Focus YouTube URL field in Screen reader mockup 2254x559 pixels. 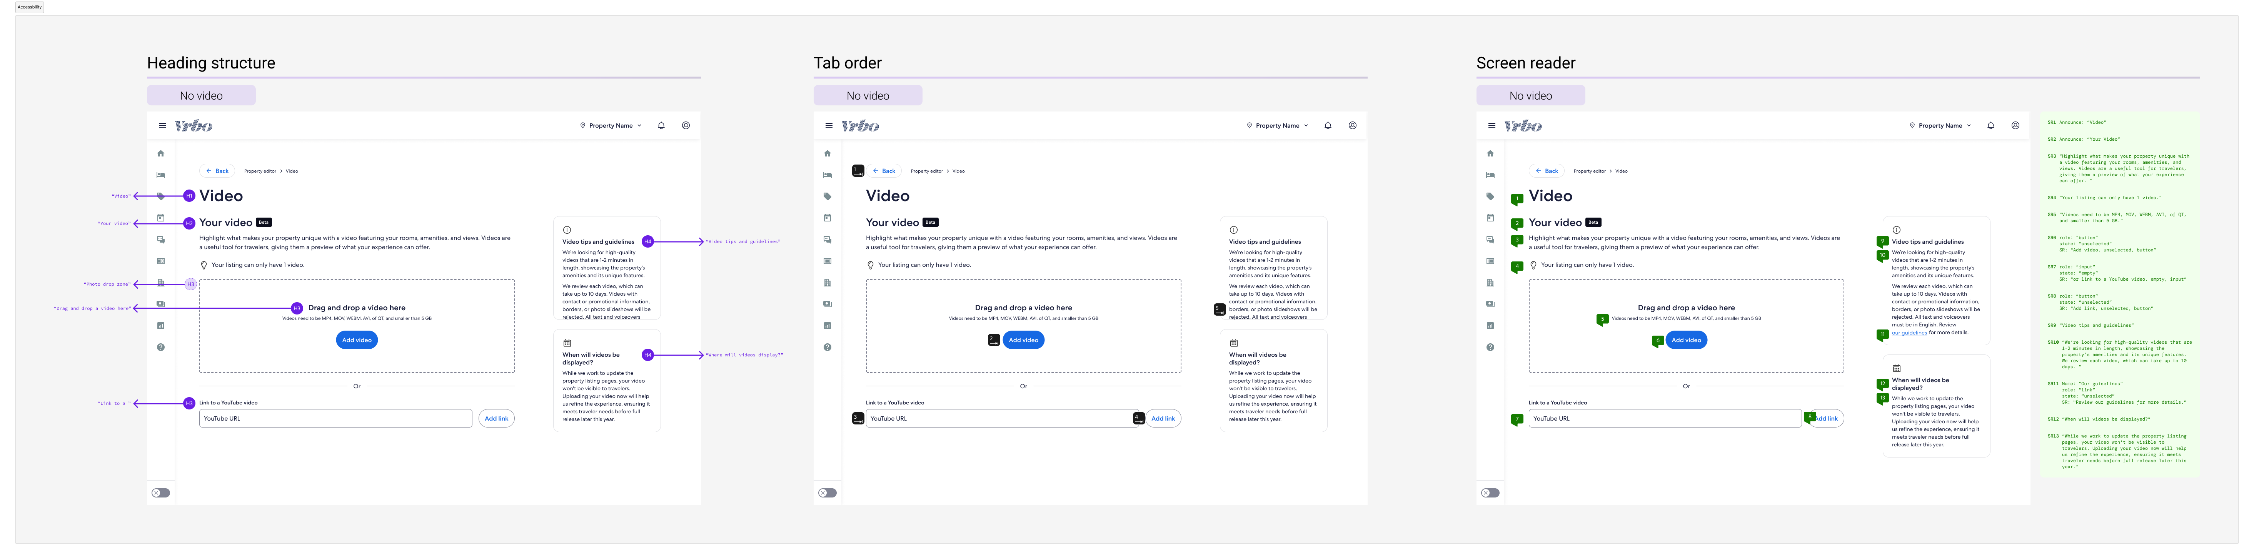click(x=1665, y=418)
